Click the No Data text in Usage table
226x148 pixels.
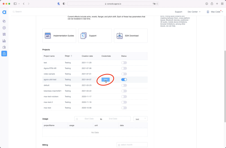[95, 133]
